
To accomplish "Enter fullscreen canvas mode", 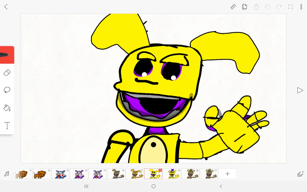I will click(x=291, y=7).
